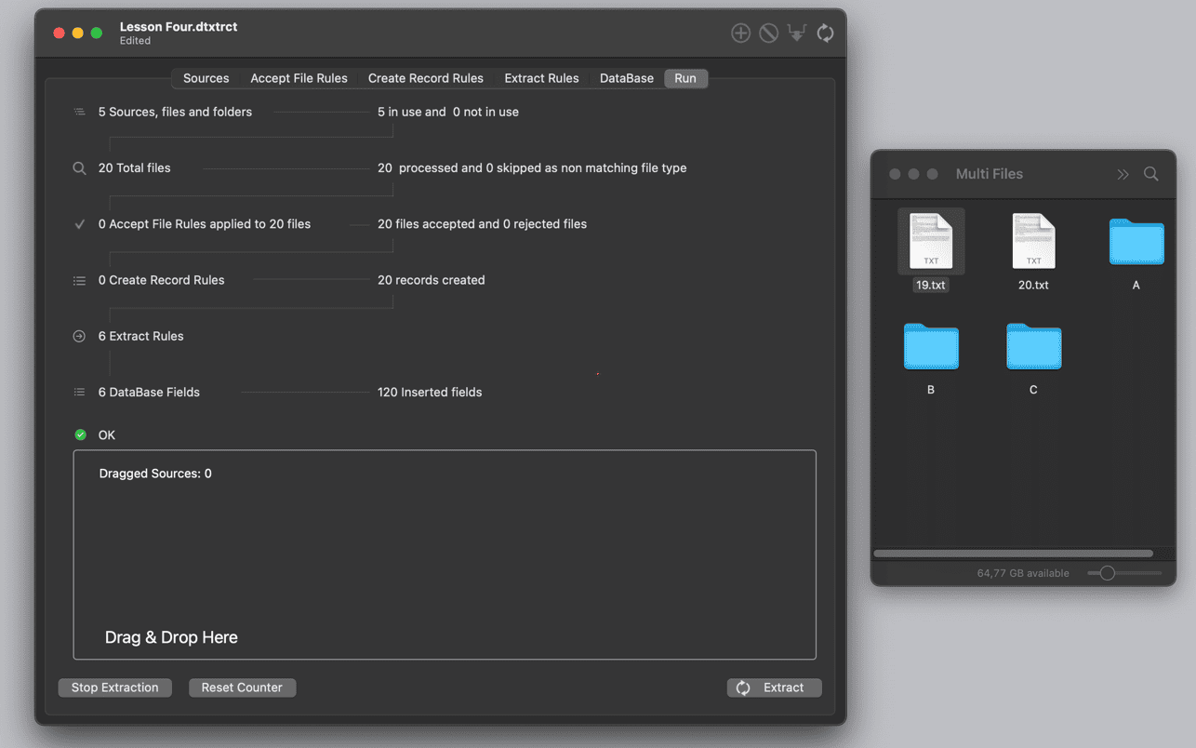The width and height of the screenshot is (1196, 748).
Task: Start extraction with the Extract button
Action: [x=774, y=688]
